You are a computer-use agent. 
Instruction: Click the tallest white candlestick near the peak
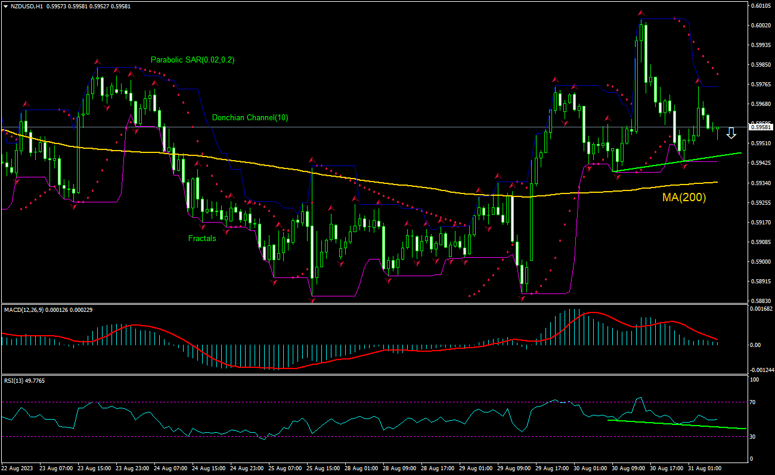(x=646, y=54)
